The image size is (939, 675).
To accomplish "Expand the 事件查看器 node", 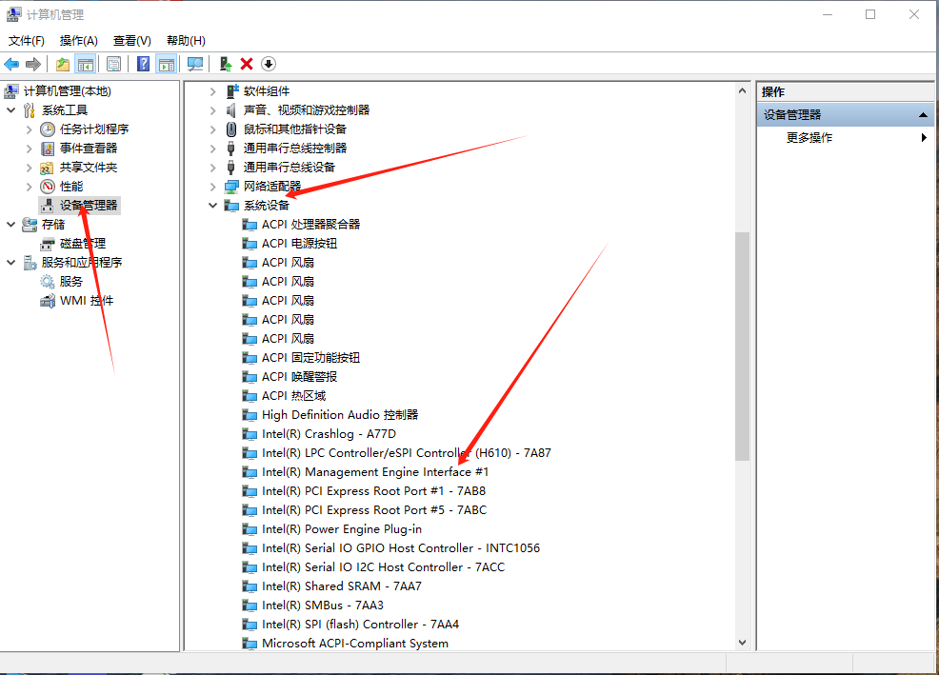I will (29, 149).
